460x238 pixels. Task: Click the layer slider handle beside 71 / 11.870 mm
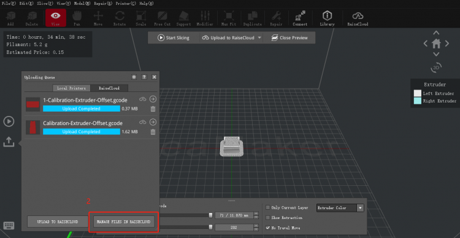pos(210,215)
